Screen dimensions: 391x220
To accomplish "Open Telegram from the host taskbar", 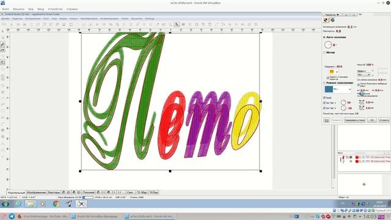I will [x=12, y=216].
